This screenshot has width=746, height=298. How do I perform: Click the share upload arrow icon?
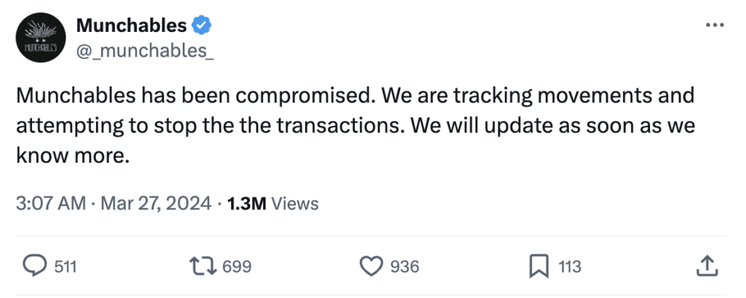(x=706, y=266)
